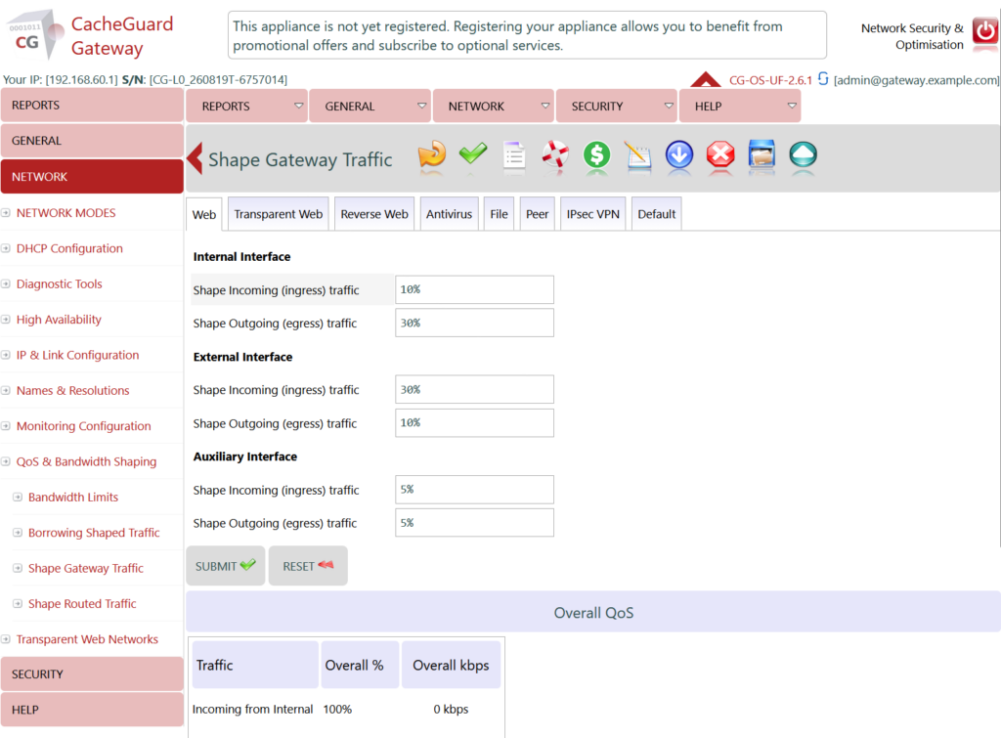Viewport: 1001px width, 738px height.
Task: Edit Auxiliary Interface ingress traffic field
Action: pos(474,490)
